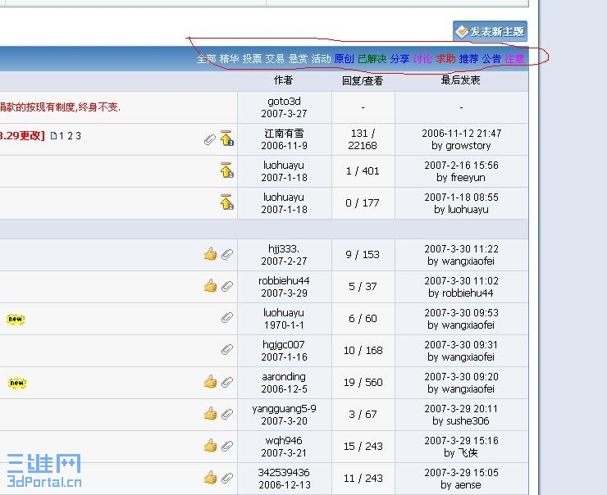This screenshot has width=607, height=495.
Task: Click the paperclip icon in 江南有雪 row
Action: [209, 139]
